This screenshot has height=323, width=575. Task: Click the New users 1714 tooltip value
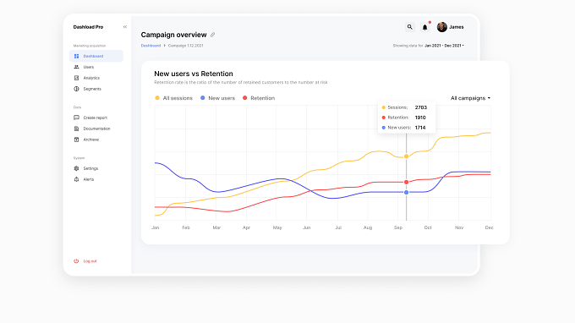pos(420,128)
